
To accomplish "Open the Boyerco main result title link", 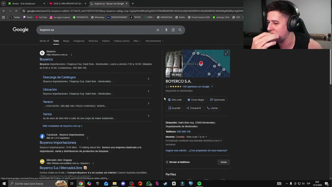I will coord(46,59).
